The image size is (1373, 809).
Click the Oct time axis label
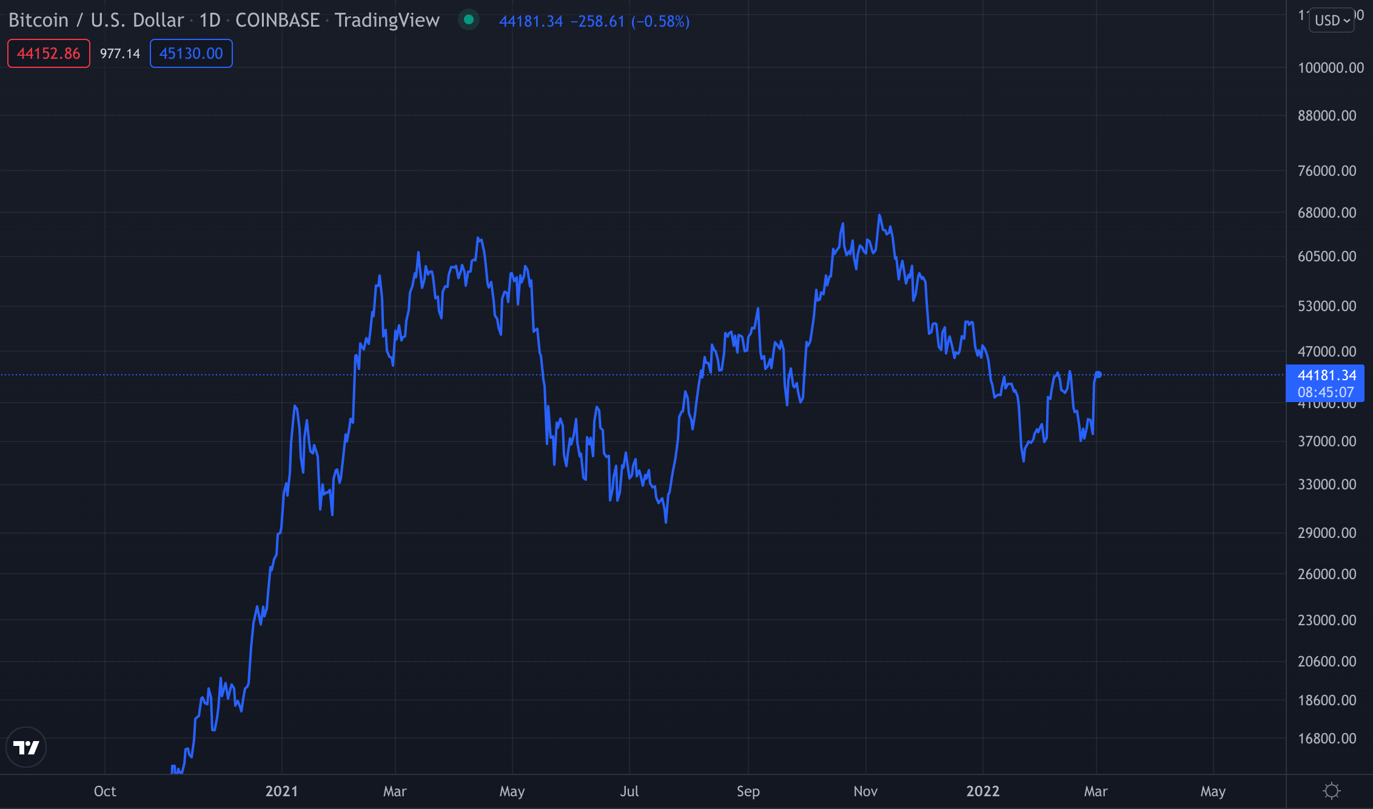(x=105, y=791)
